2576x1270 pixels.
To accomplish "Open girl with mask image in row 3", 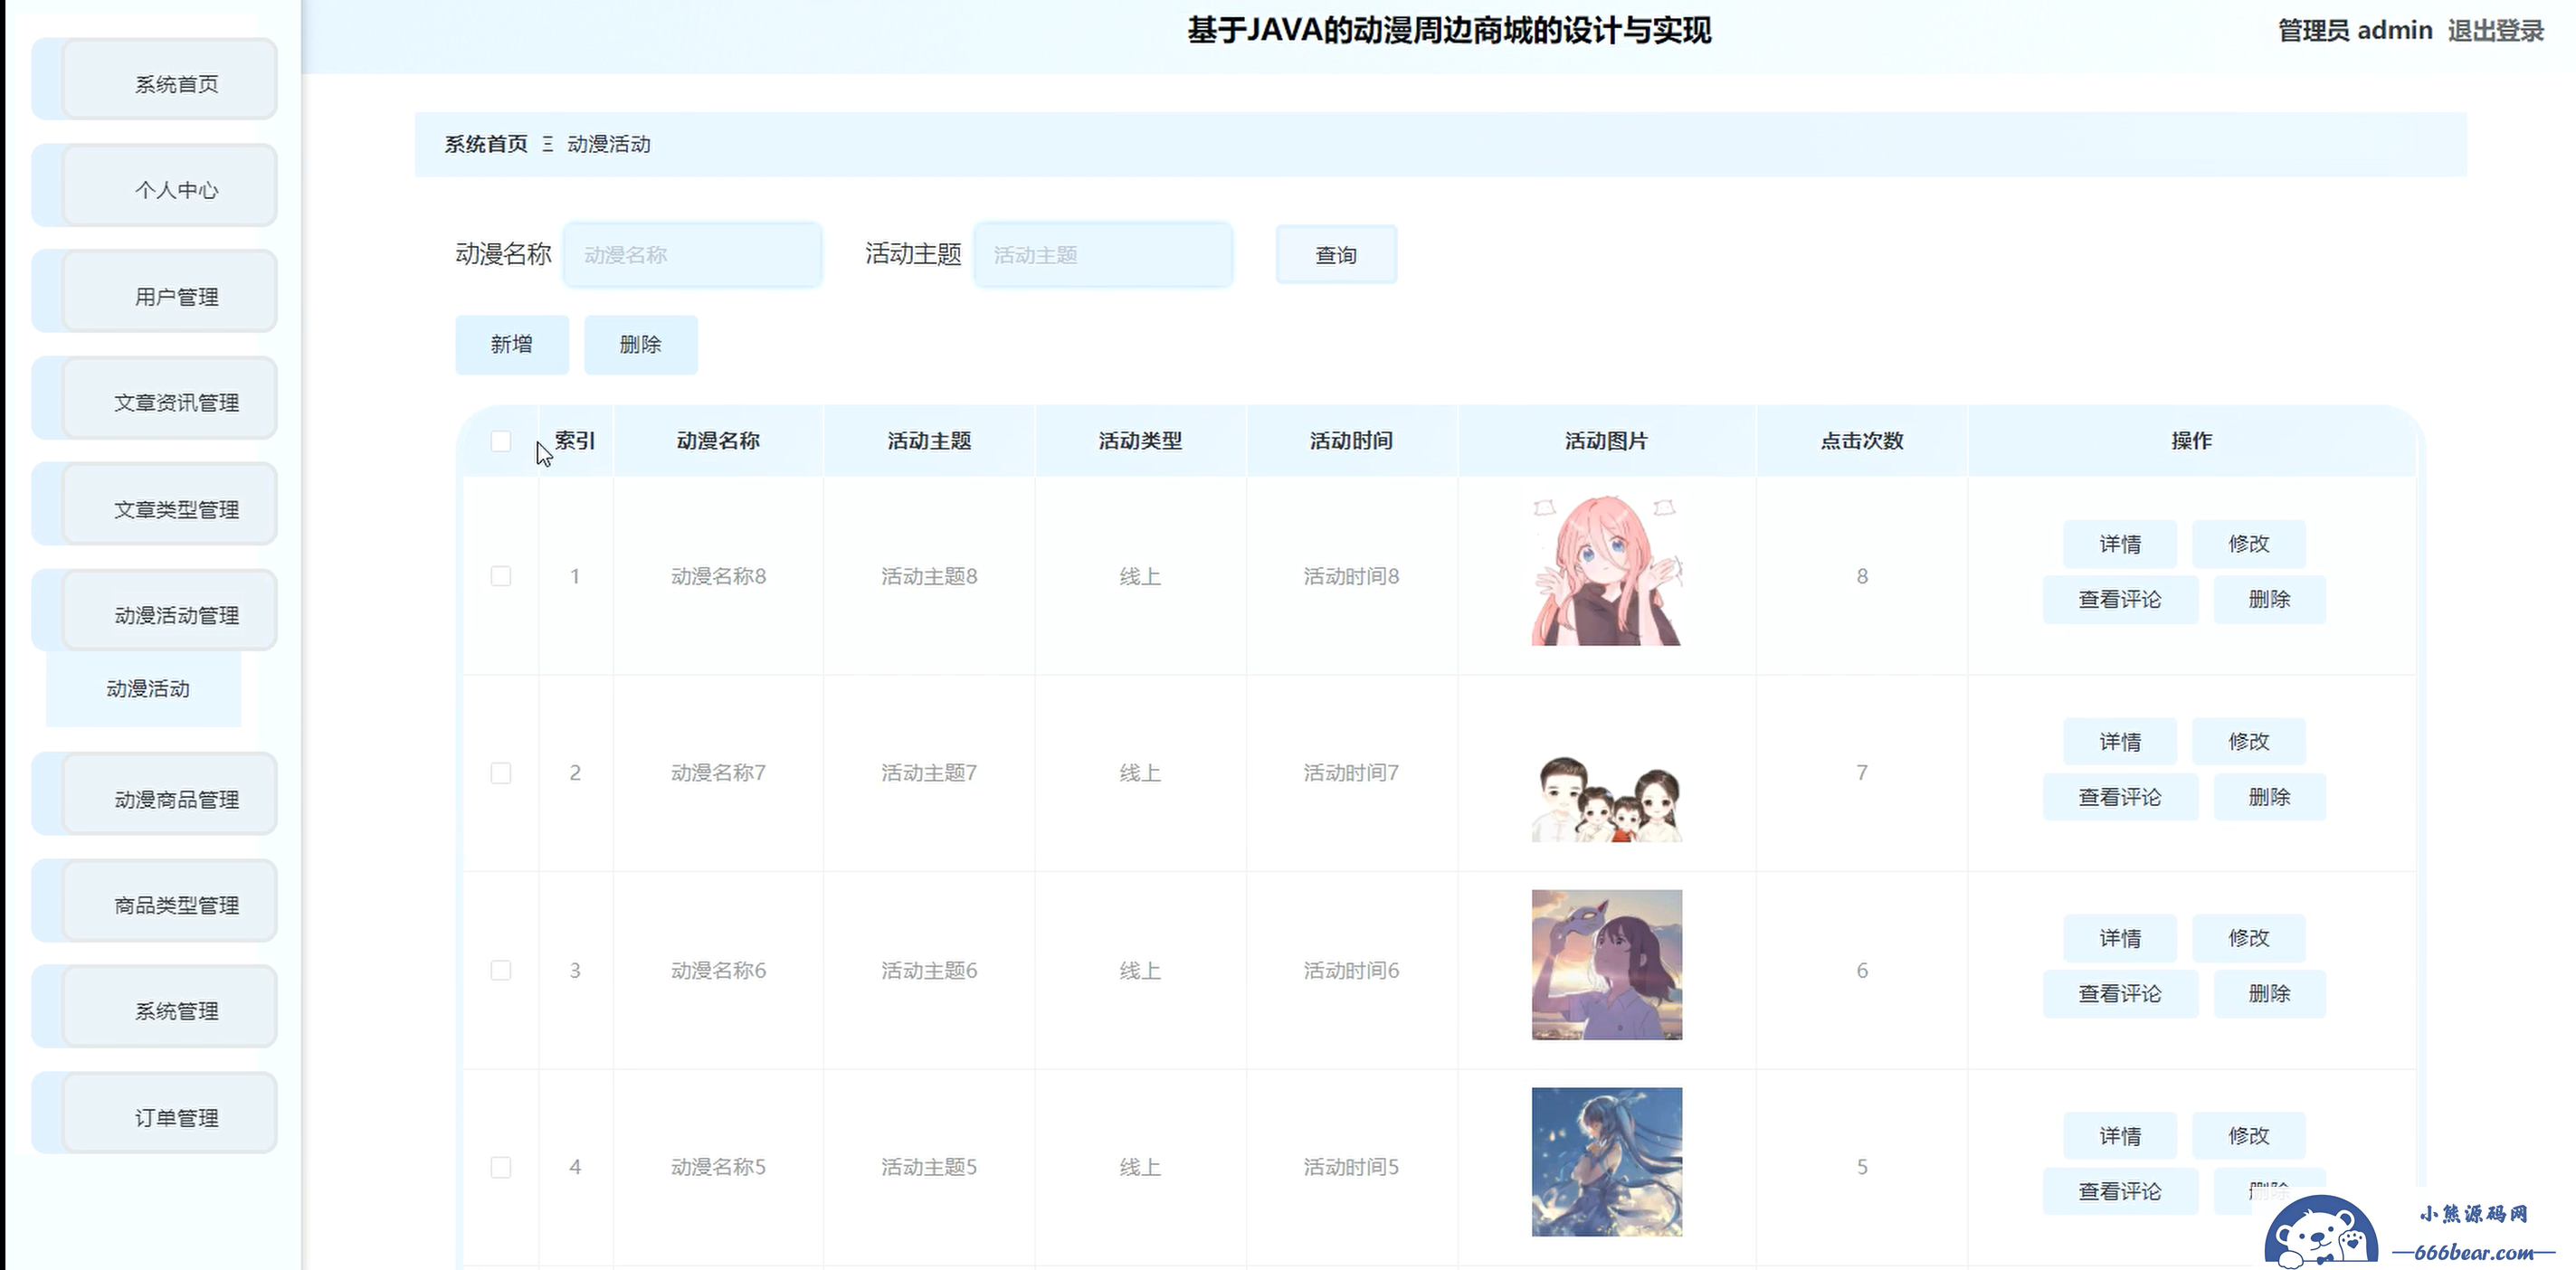I will (x=1607, y=965).
